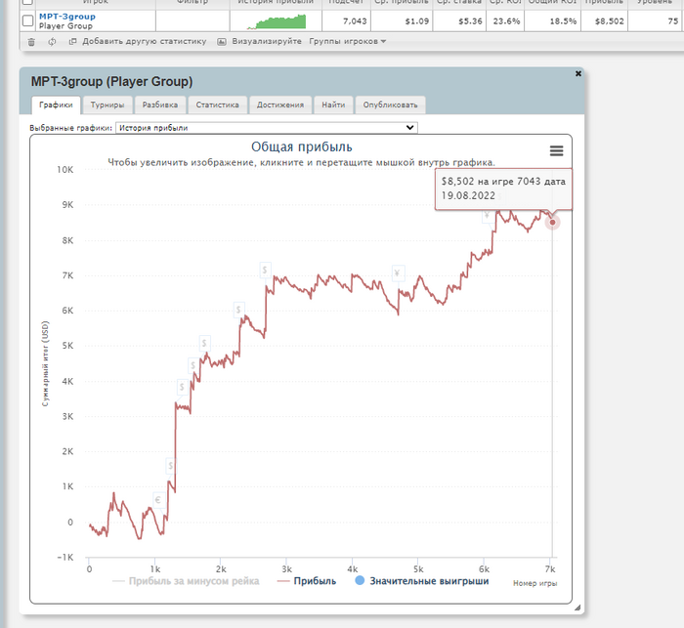The image size is (684, 628).
Task: Toggle Значительные выигрыши legend series
Action: coord(422,581)
